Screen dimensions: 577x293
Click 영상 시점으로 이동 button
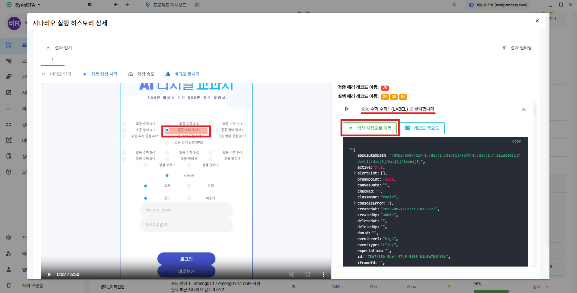pyautogui.click(x=370, y=128)
